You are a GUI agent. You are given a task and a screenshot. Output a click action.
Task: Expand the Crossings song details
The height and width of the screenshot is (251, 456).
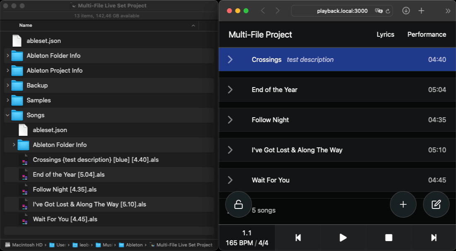[230, 59]
